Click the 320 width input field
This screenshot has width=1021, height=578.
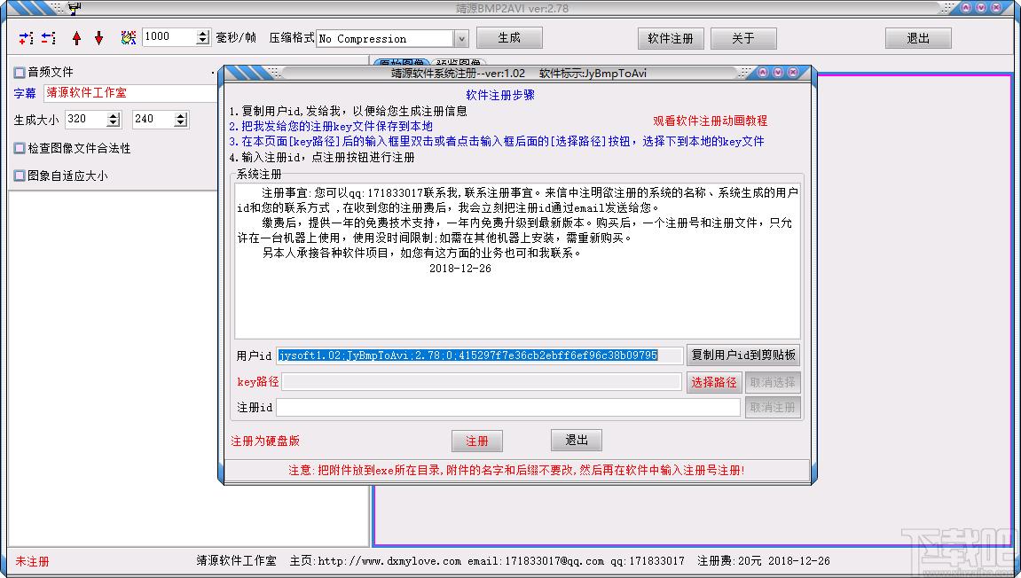pyautogui.click(x=87, y=119)
